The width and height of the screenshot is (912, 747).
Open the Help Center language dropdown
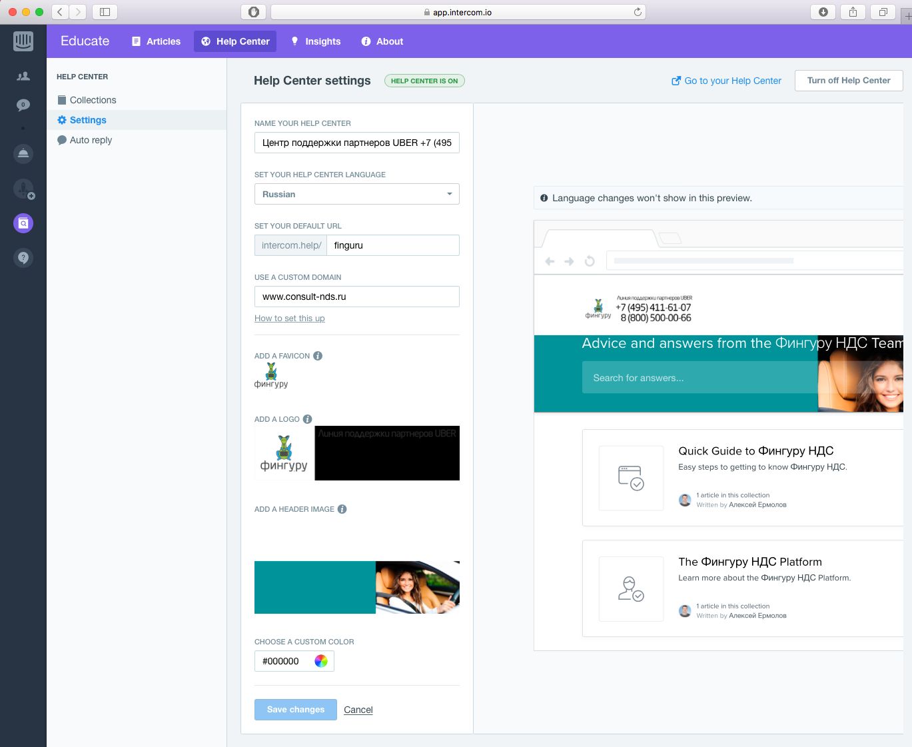[x=357, y=194]
